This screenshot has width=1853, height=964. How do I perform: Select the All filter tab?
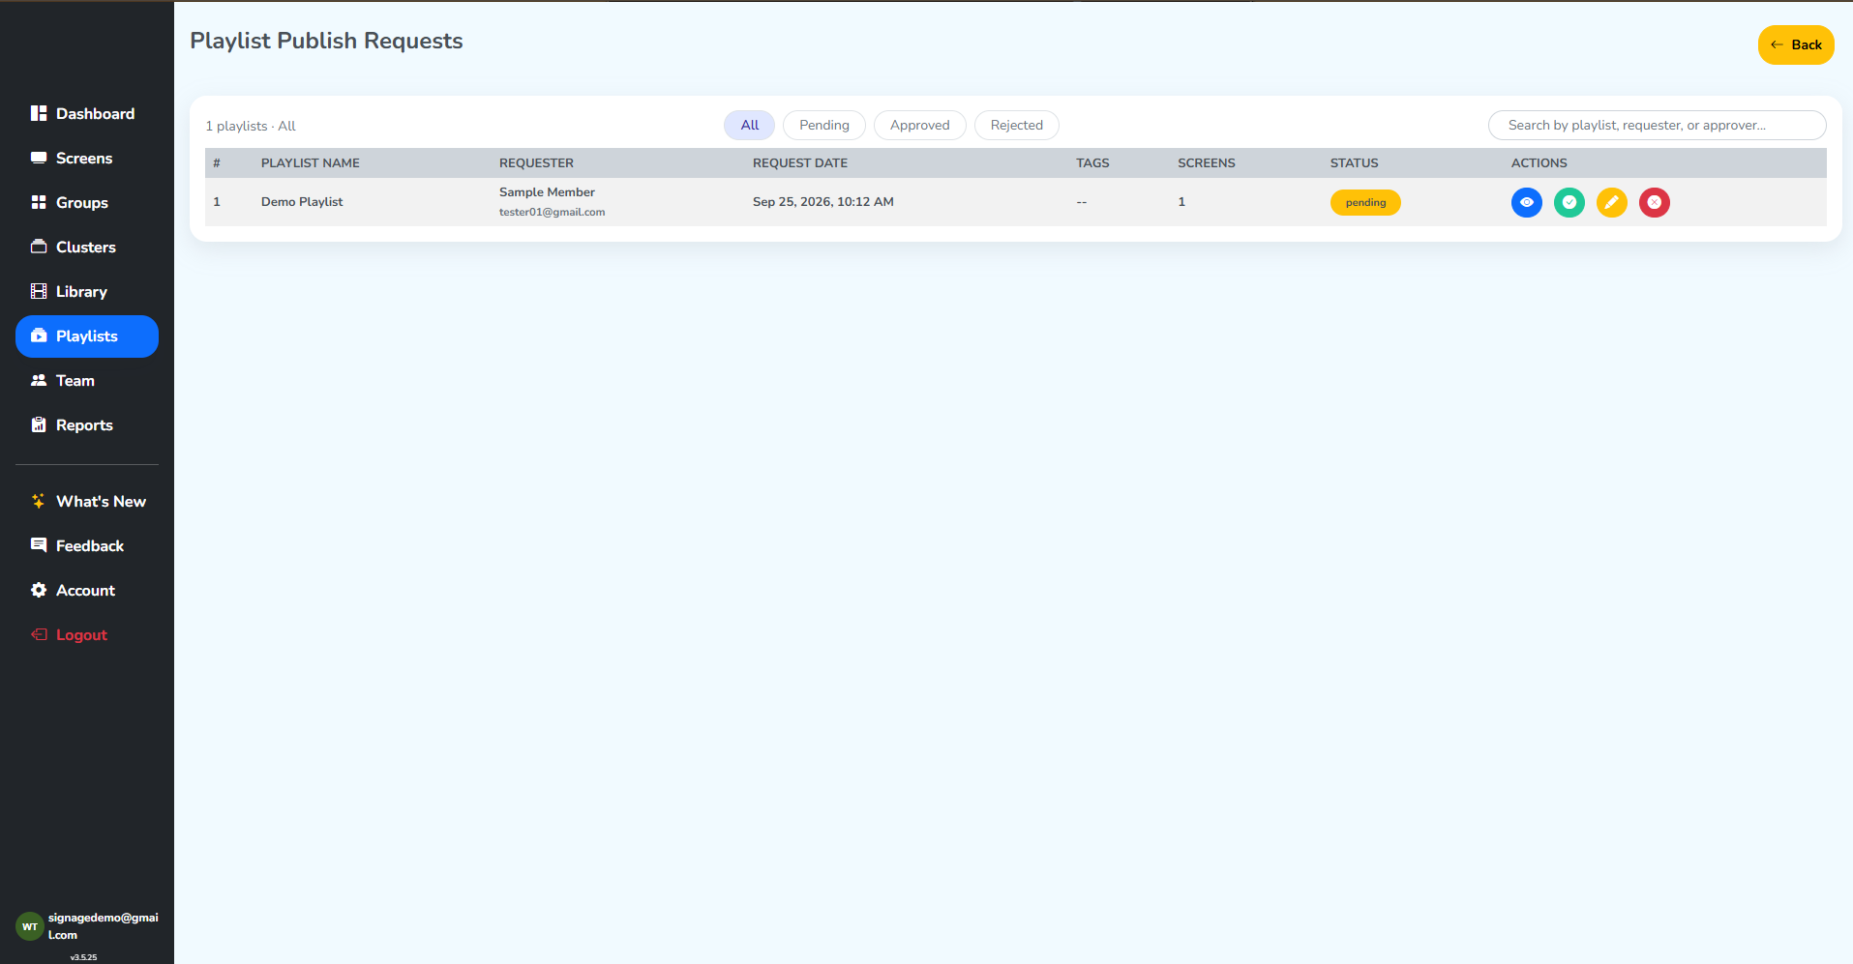tap(749, 125)
